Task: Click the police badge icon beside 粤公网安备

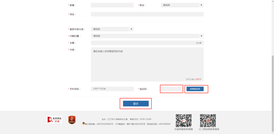Action: 83,124
